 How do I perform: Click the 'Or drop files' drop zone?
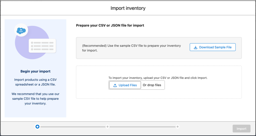pos(152,85)
